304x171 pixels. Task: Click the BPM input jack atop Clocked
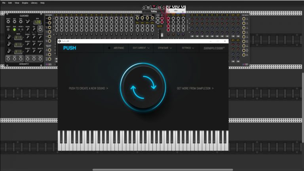pyautogui.click(x=21, y=21)
